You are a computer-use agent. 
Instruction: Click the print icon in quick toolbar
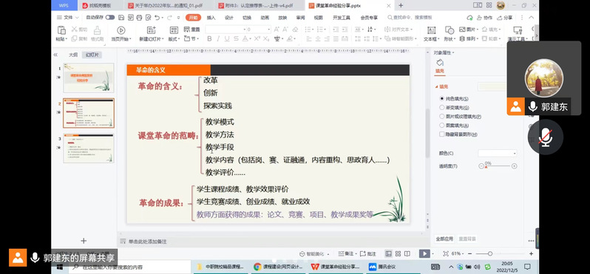[x=139, y=17]
